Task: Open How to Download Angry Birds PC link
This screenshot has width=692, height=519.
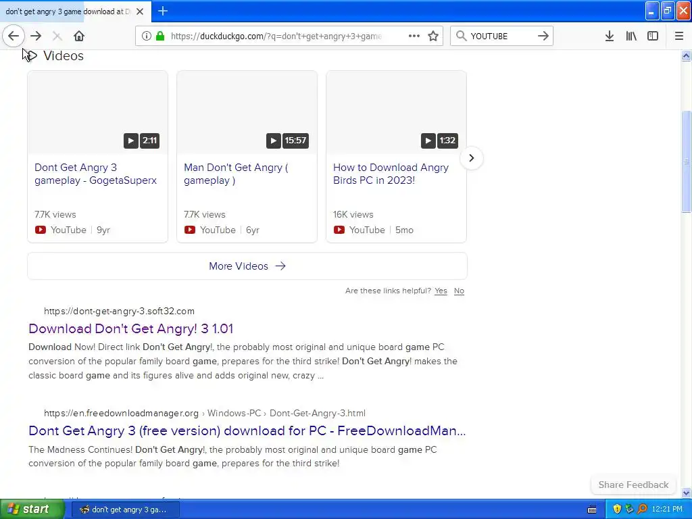Action: coord(391,174)
